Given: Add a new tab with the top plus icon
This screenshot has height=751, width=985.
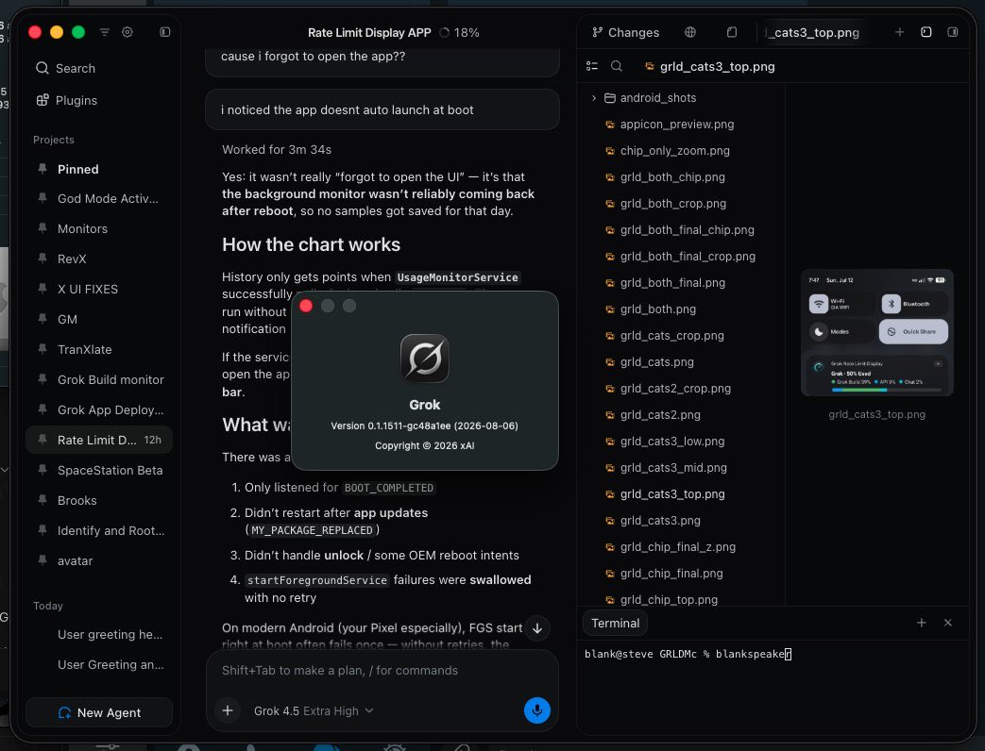Looking at the screenshot, I should (x=900, y=32).
